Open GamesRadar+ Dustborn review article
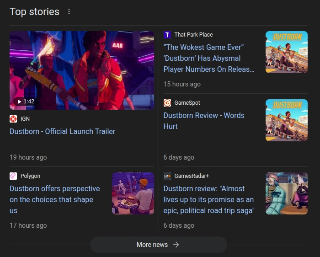This screenshot has height=257, width=320. 209,200
